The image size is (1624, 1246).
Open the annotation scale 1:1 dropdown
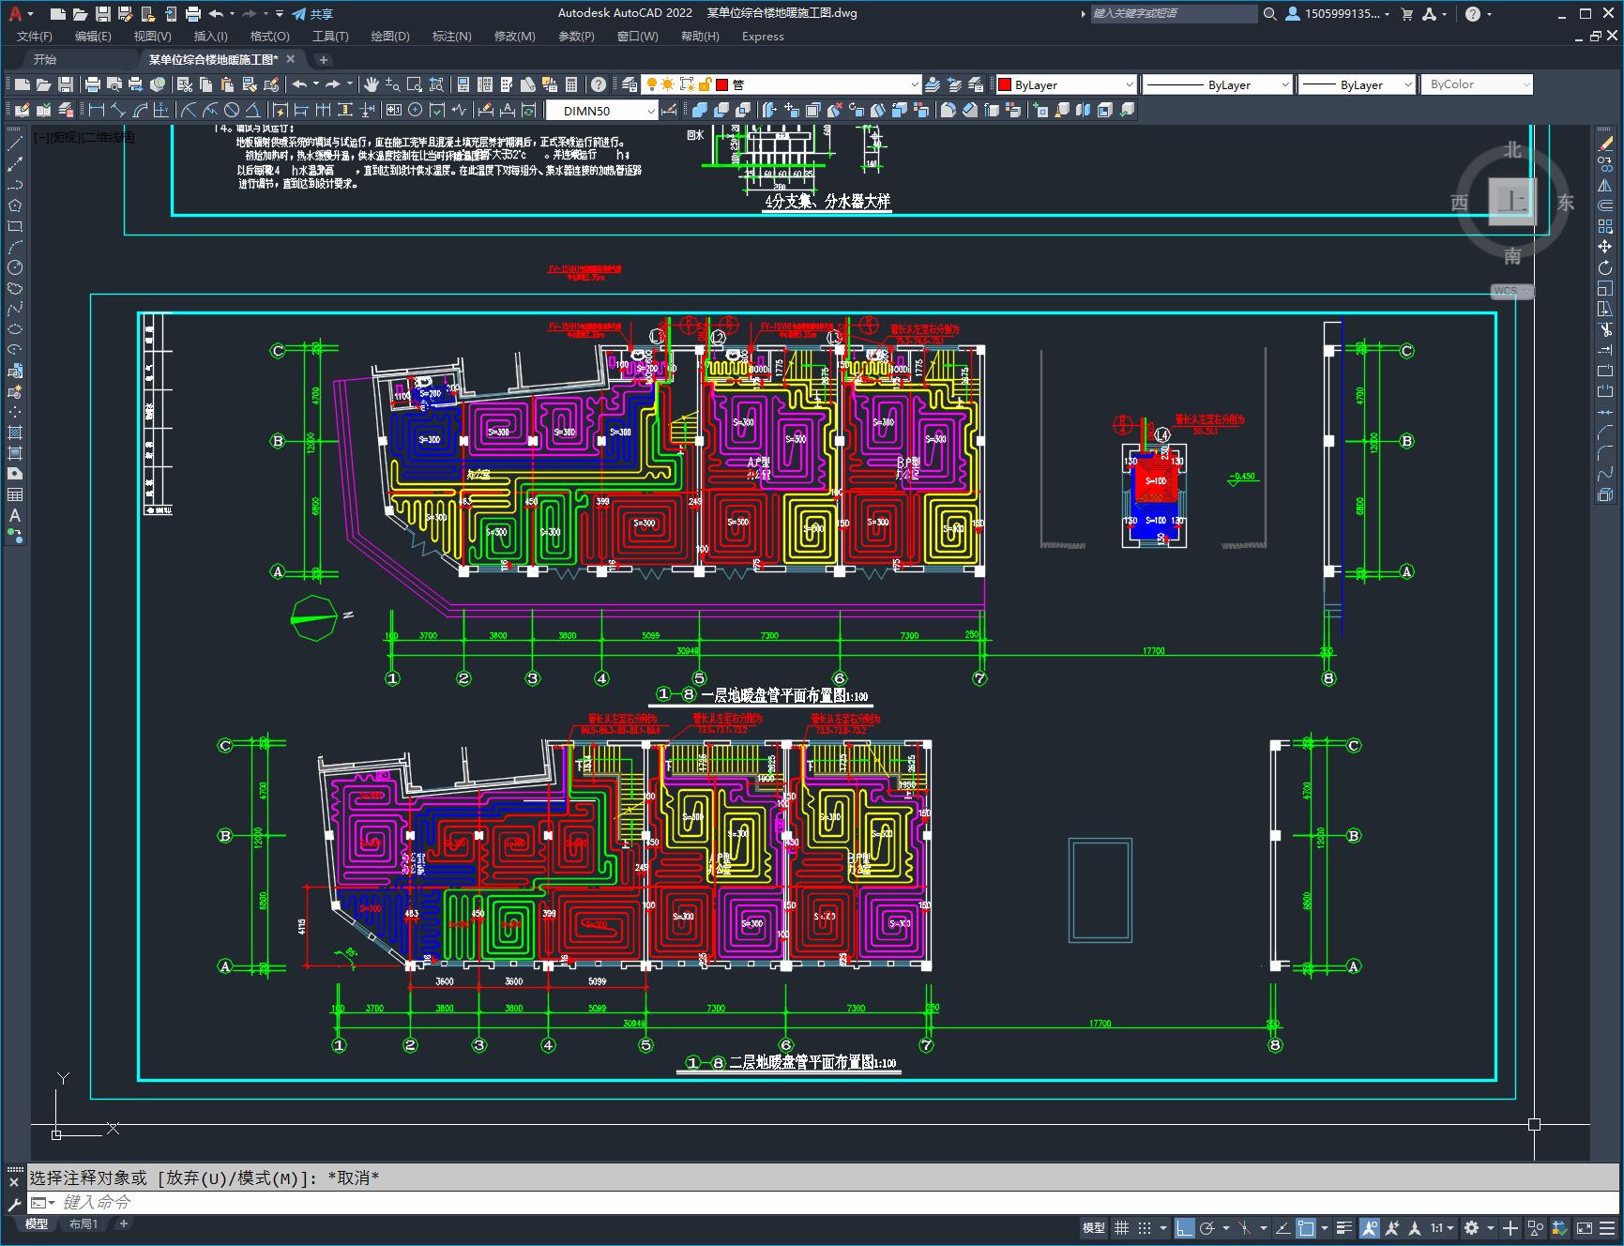click(x=1442, y=1227)
